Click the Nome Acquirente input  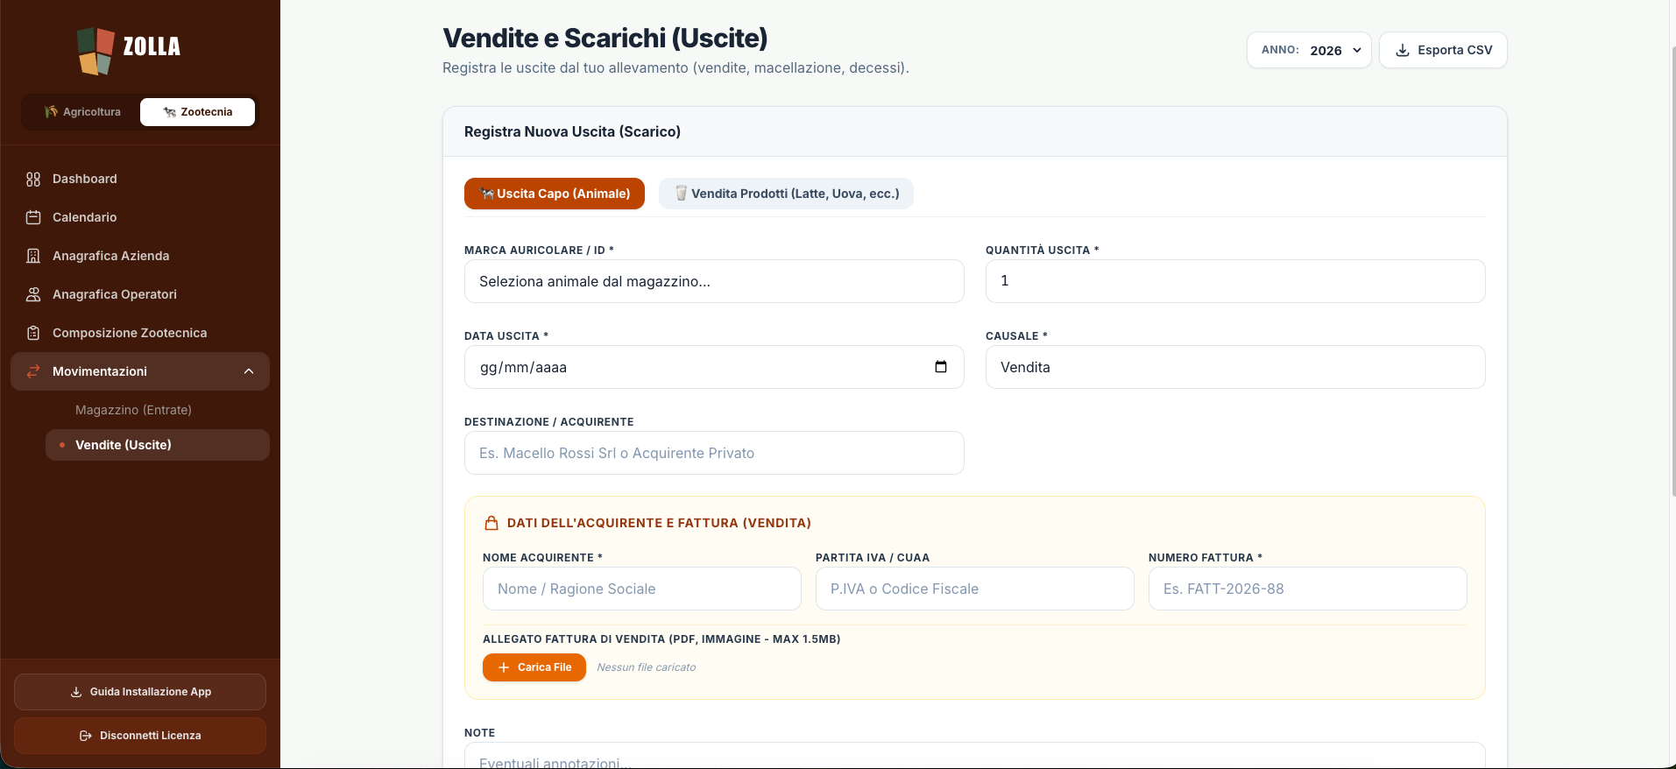coord(642,589)
